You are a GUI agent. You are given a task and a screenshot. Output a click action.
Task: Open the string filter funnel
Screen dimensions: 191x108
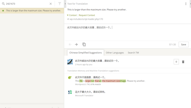(60, 4)
